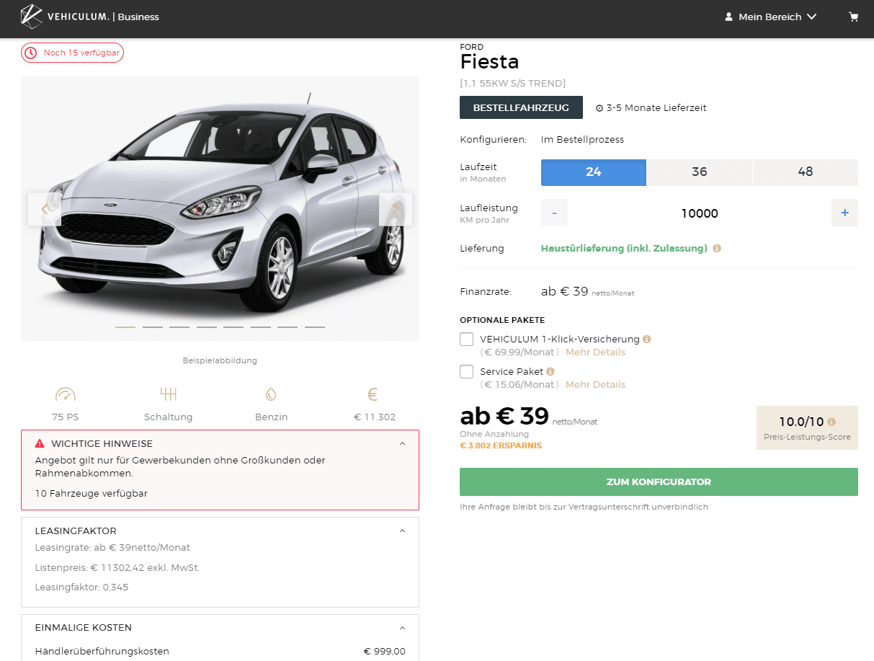Click the Bestellfahrzeug badge button
Image resolution: width=874 pixels, height=661 pixels.
point(521,108)
